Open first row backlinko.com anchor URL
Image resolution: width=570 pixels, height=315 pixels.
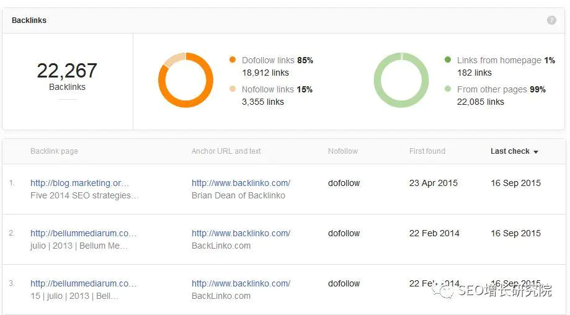(x=241, y=183)
